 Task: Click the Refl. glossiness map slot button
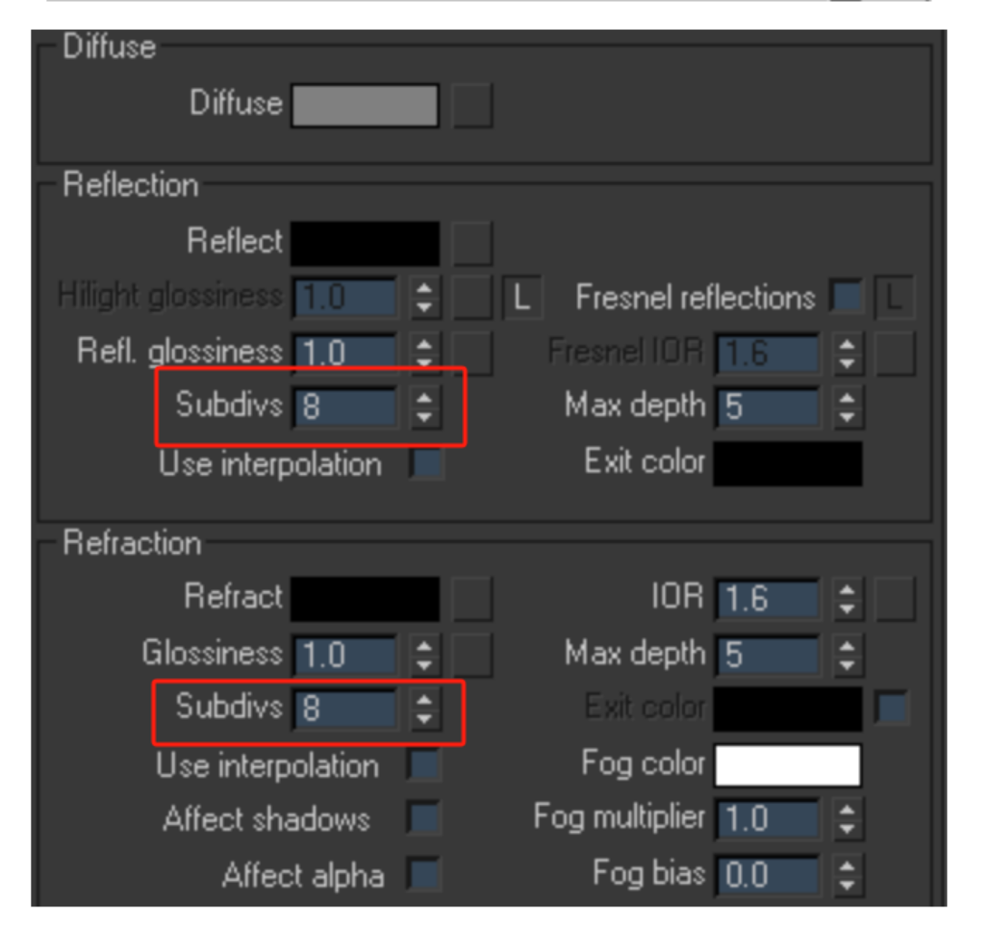click(x=472, y=353)
